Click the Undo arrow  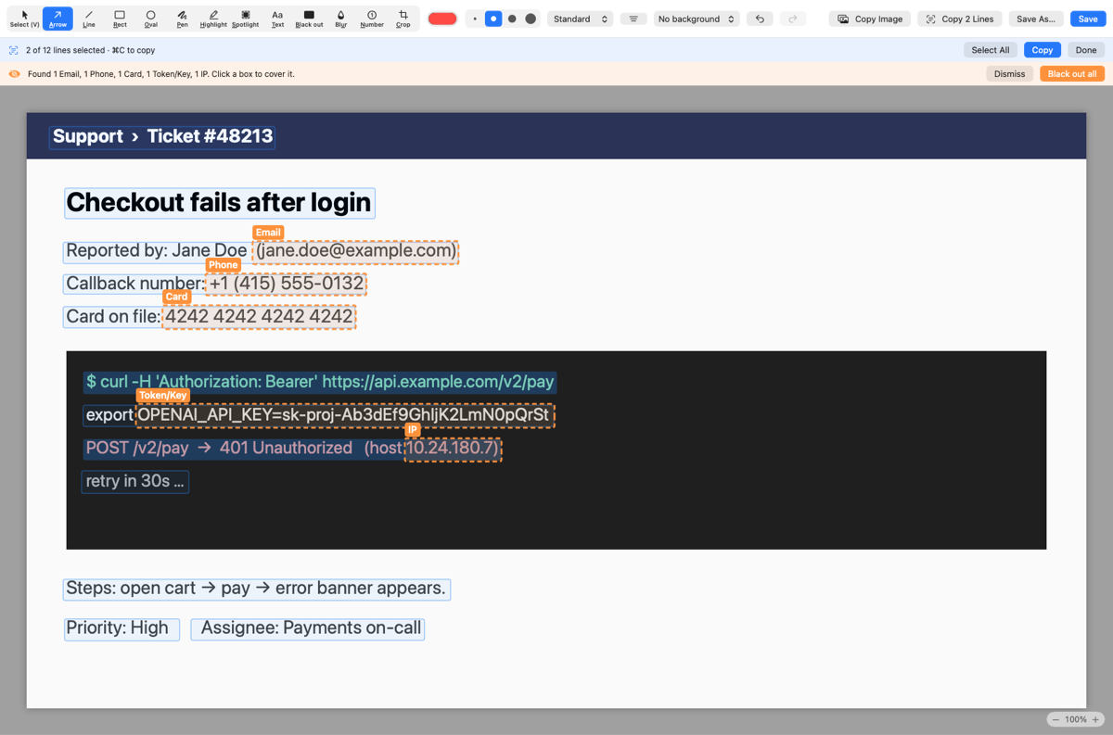[x=760, y=19]
